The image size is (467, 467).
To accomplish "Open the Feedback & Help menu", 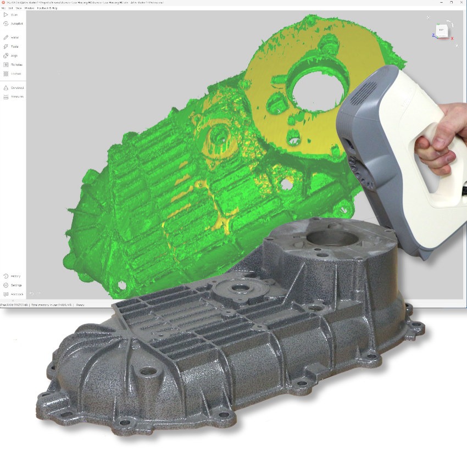I will tap(46, 8).
